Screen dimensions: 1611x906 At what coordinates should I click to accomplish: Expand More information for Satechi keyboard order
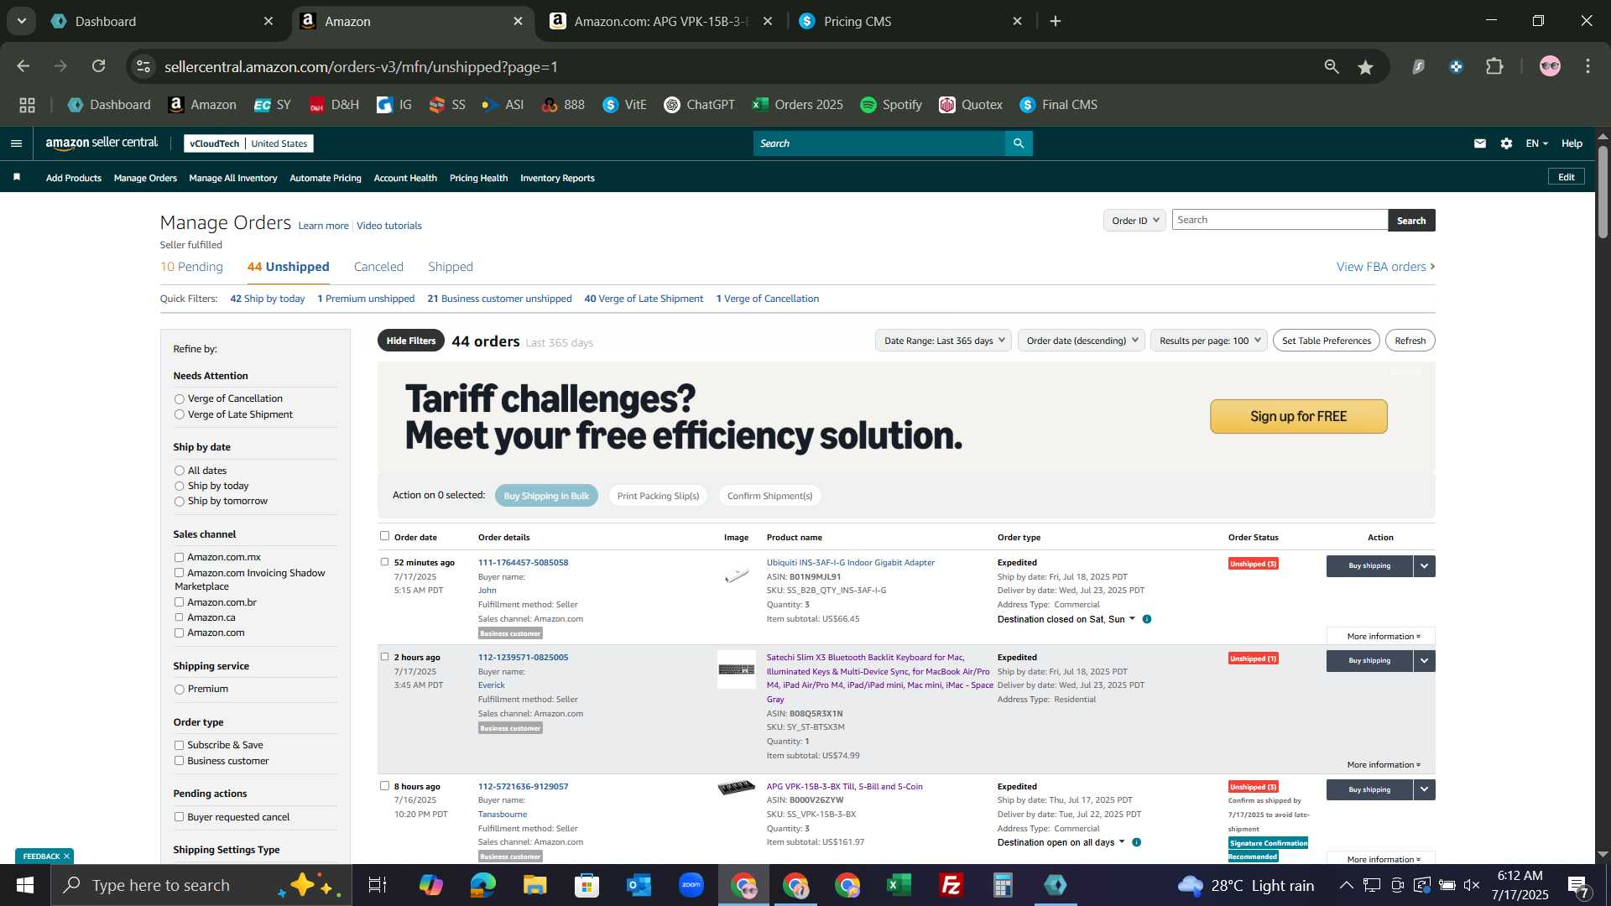click(1383, 764)
